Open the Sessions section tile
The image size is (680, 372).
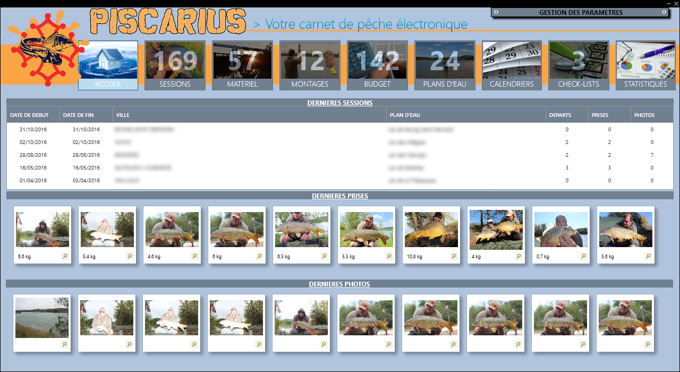(x=175, y=65)
